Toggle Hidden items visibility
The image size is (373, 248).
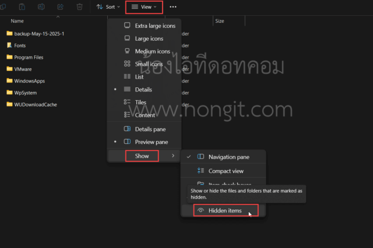223,211
